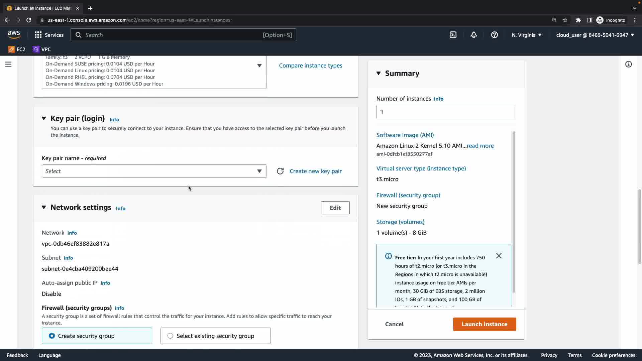Refresh the key pair list
The width and height of the screenshot is (642, 361).
pyautogui.click(x=280, y=171)
